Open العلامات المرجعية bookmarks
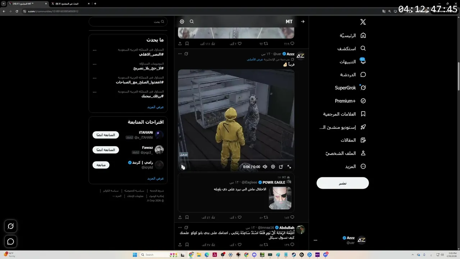The height and width of the screenshot is (259, 460). [x=344, y=114]
